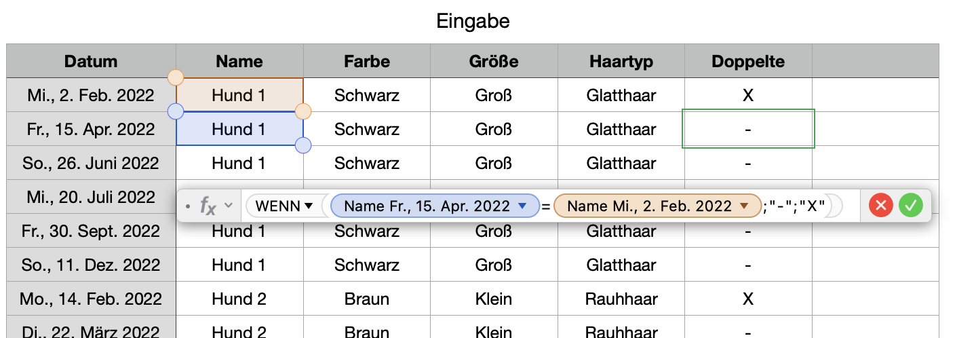The width and height of the screenshot is (955, 338).
Task: Click the "Eingabe" table title
Action: [x=472, y=21]
